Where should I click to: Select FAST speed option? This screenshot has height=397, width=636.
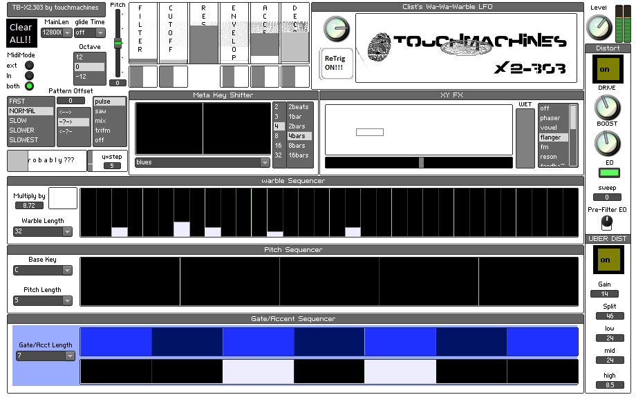click(31, 101)
